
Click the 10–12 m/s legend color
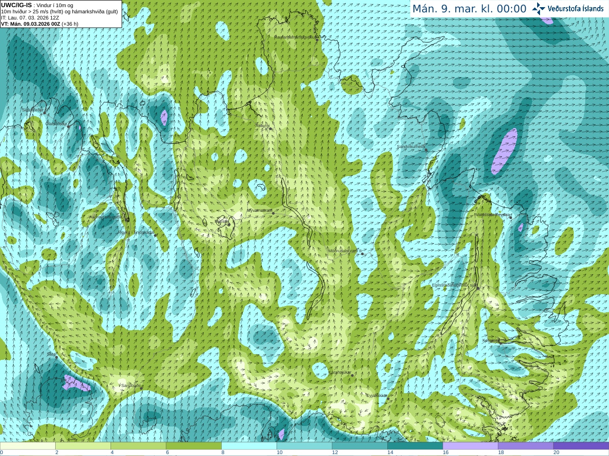pyautogui.click(x=304, y=446)
